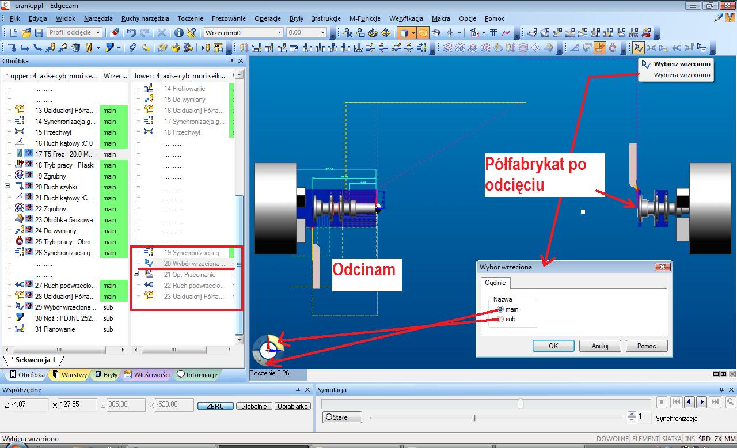Screen dimensions: 737x448
Task: Open the Weryfikacja menu
Action: 406,18
